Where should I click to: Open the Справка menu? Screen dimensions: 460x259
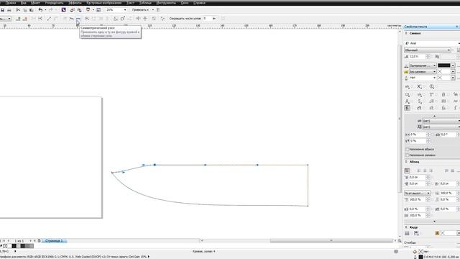tap(199, 3)
